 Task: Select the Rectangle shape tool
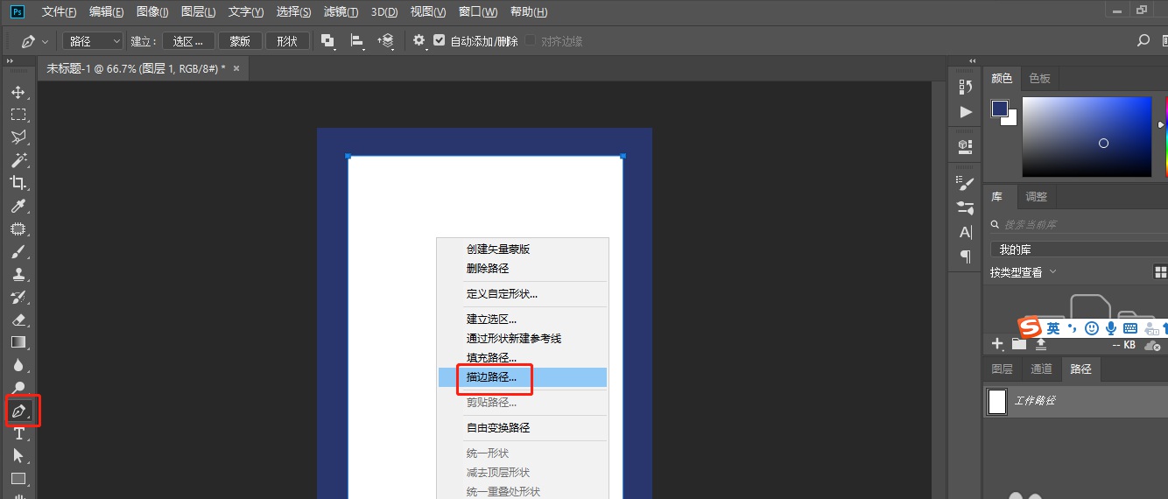[18, 479]
